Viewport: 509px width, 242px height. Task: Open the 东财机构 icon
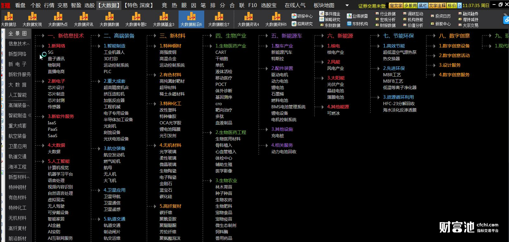coord(357,24)
